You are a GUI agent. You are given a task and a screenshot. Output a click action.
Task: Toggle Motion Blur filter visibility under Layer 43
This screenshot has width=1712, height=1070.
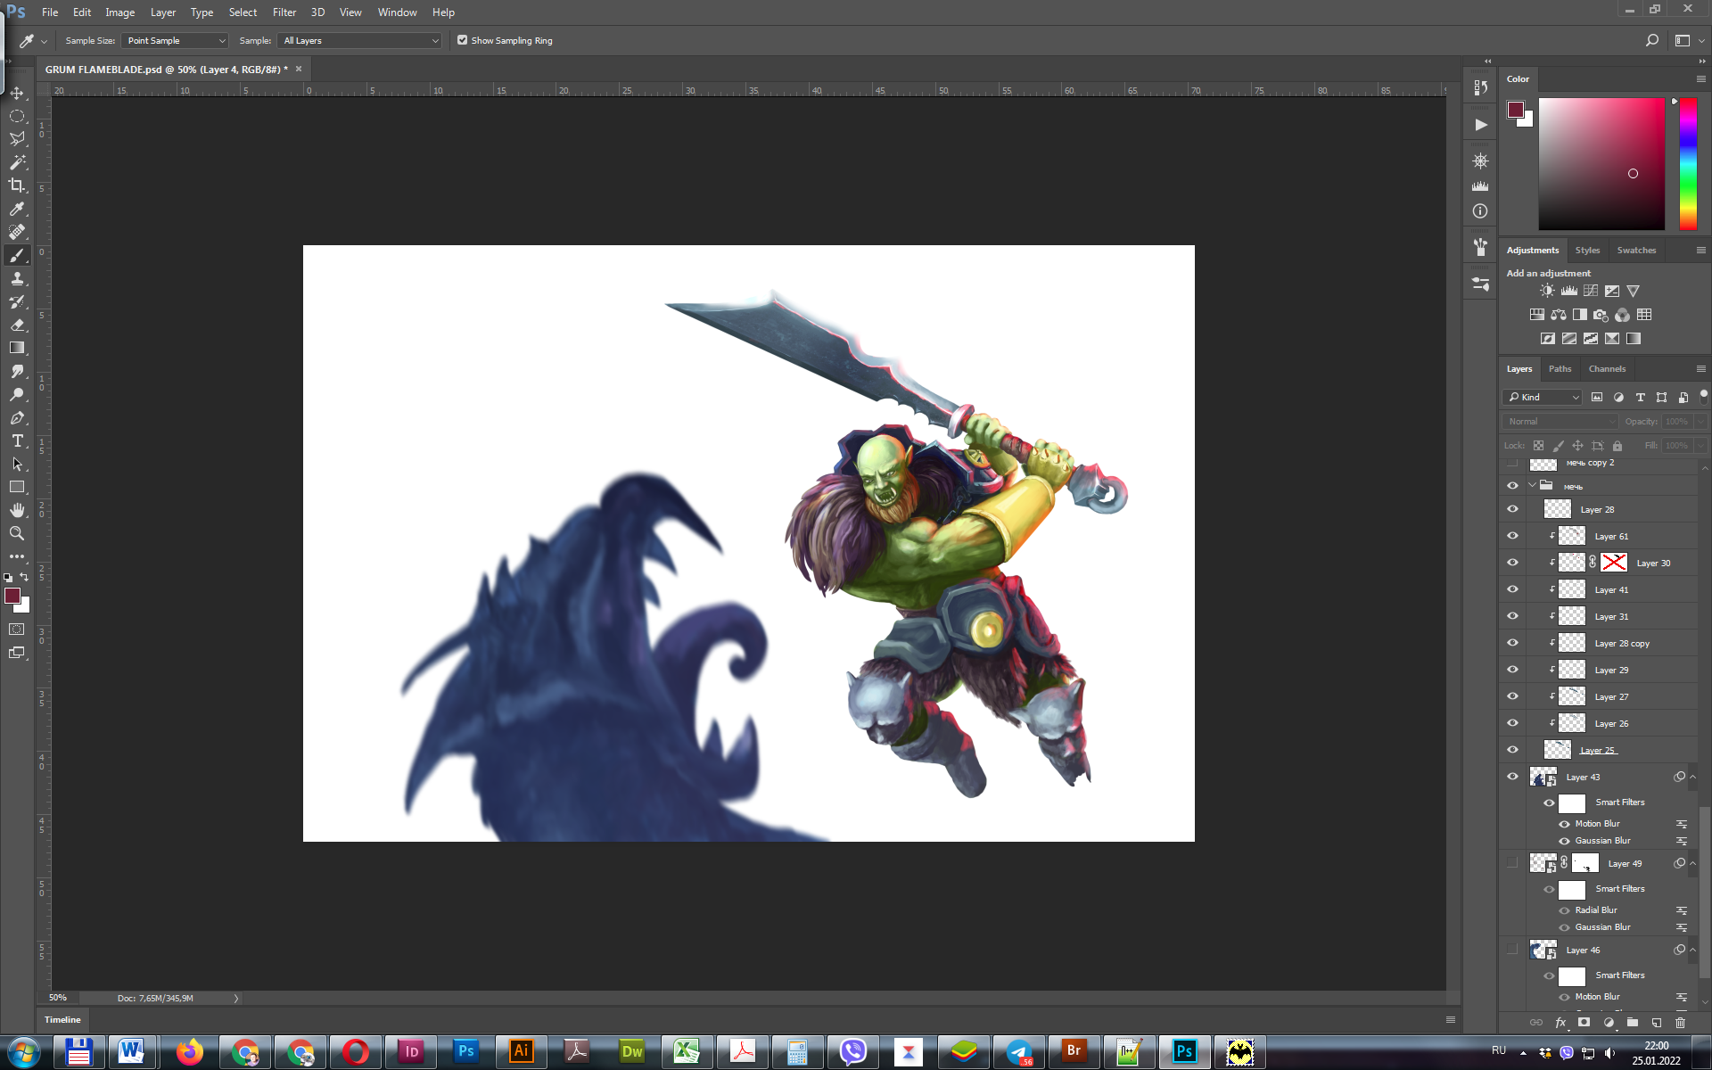(x=1564, y=824)
